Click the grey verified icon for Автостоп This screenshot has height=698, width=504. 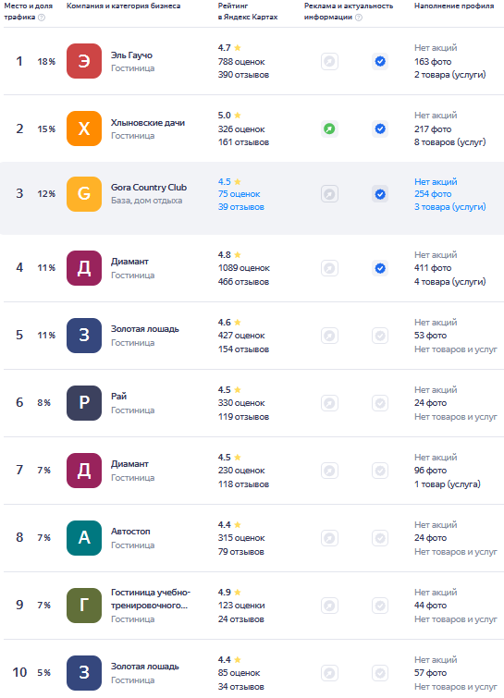tap(380, 538)
